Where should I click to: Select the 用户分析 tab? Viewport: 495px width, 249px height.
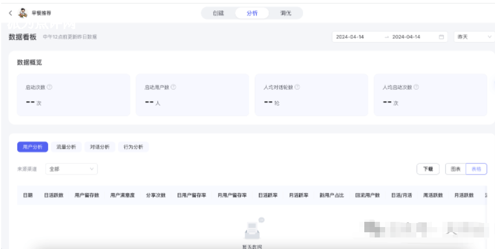point(32,147)
